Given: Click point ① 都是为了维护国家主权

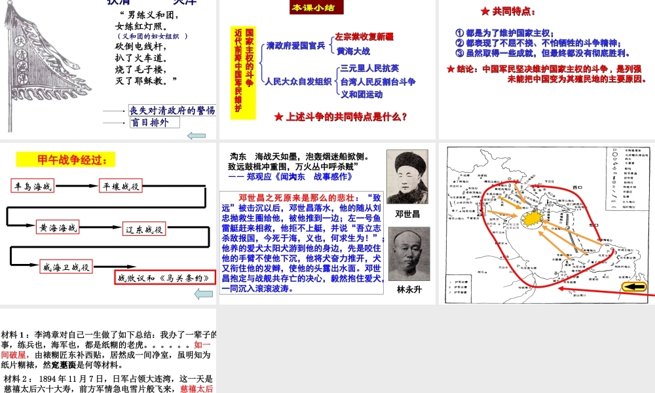Looking at the screenshot, I should pyautogui.click(x=505, y=33).
